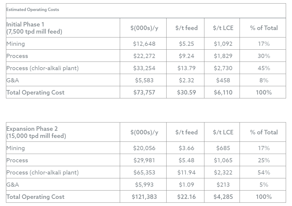Select the $6,110 per tonne LCE total
The image size is (292, 206).
[223, 92]
